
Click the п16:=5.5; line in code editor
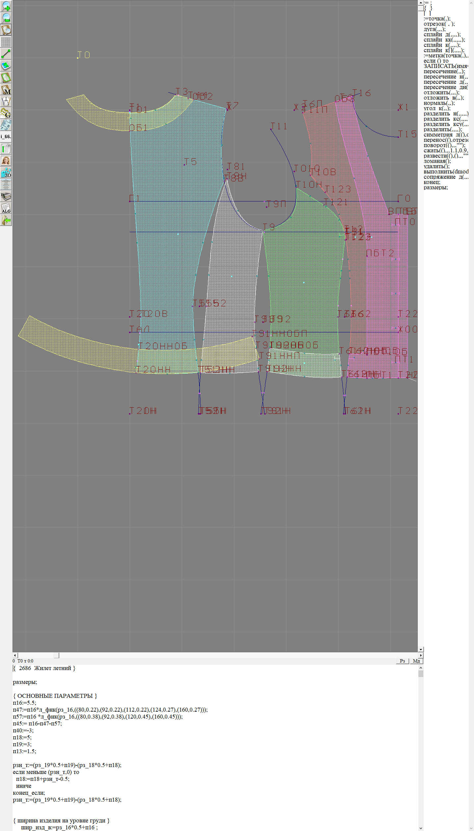pos(24,703)
